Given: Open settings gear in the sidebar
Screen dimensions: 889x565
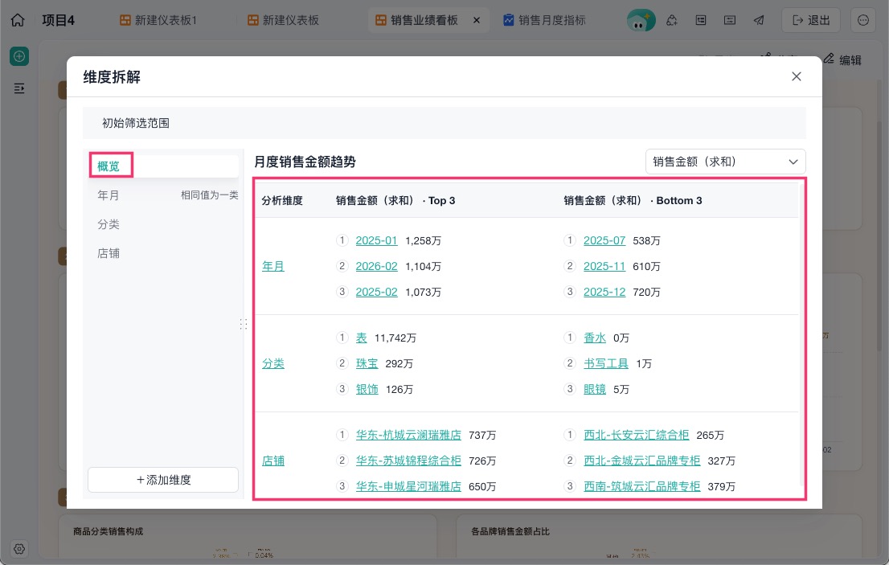Looking at the screenshot, I should click(19, 549).
